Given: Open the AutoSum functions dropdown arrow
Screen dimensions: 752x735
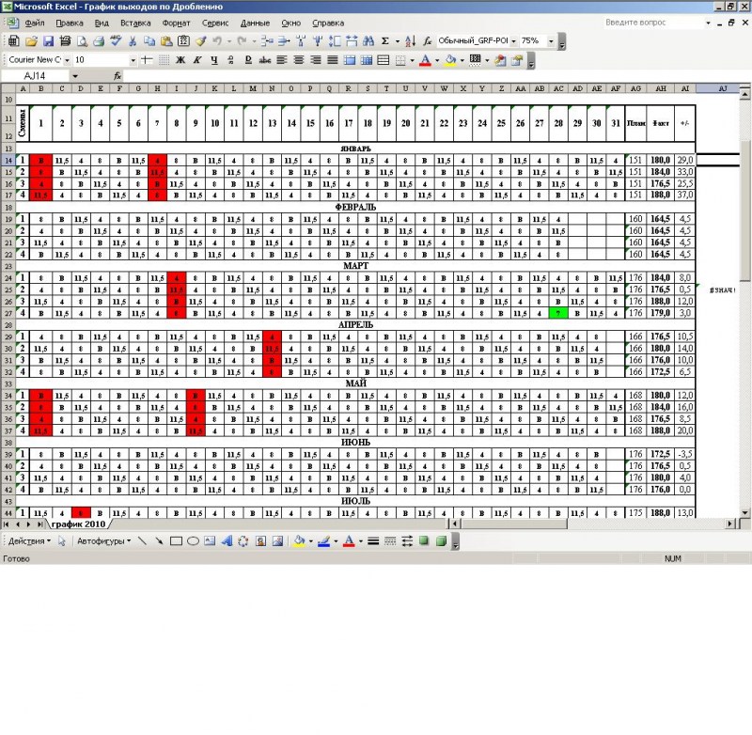Looking at the screenshot, I should [397, 41].
